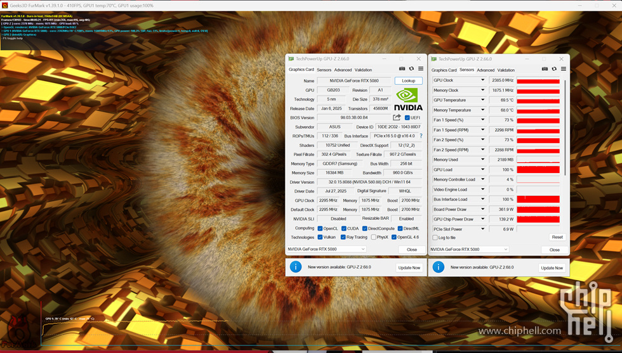Click the Reset button in Sensors window
Image resolution: width=622 pixels, height=353 pixels.
(557, 237)
